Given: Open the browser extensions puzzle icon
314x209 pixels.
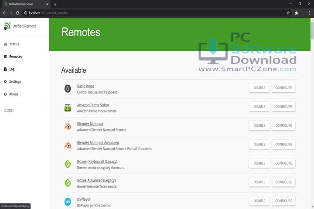Looking at the screenshot, I should click(x=297, y=13).
